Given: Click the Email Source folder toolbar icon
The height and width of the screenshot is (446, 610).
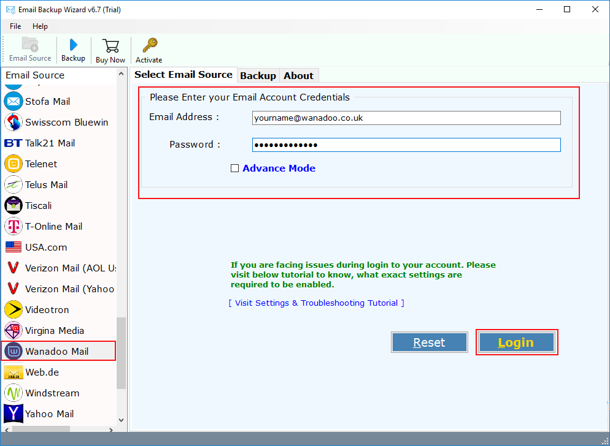Looking at the screenshot, I should point(30,45).
